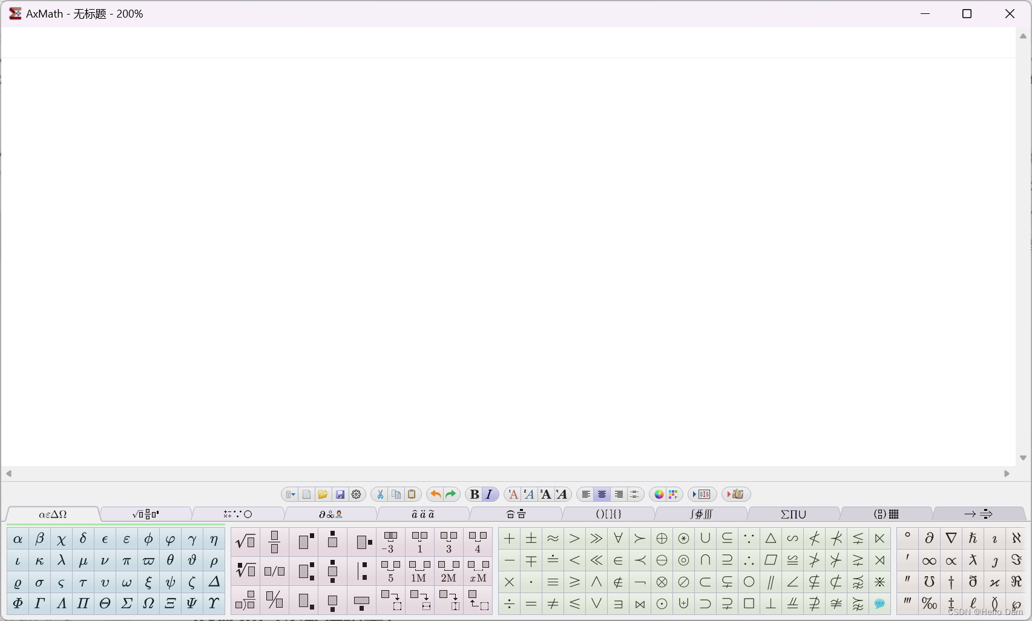Screen dimensions: 1032x621
Task: Align formula to the right
Action: click(x=619, y=494)
